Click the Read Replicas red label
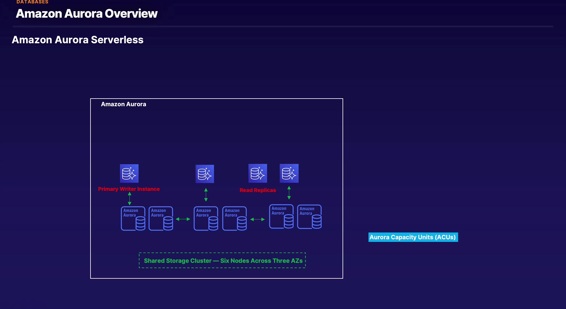Screen dimensions: 566x309 pos(258,190)
